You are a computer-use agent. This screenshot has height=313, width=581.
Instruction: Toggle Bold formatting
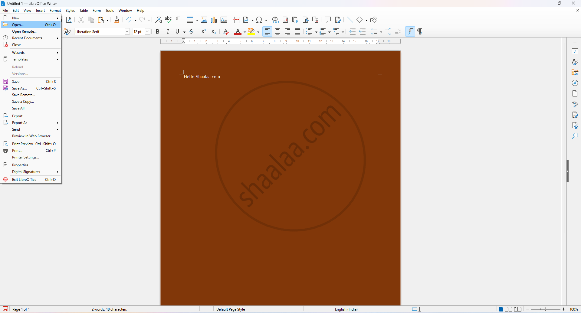pos(158,32)
